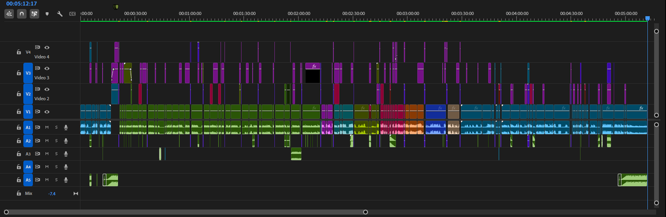Toggle insert and overwrite sequences as nests
The width and height of the screenshot is (666, 217).
[9, 13]
